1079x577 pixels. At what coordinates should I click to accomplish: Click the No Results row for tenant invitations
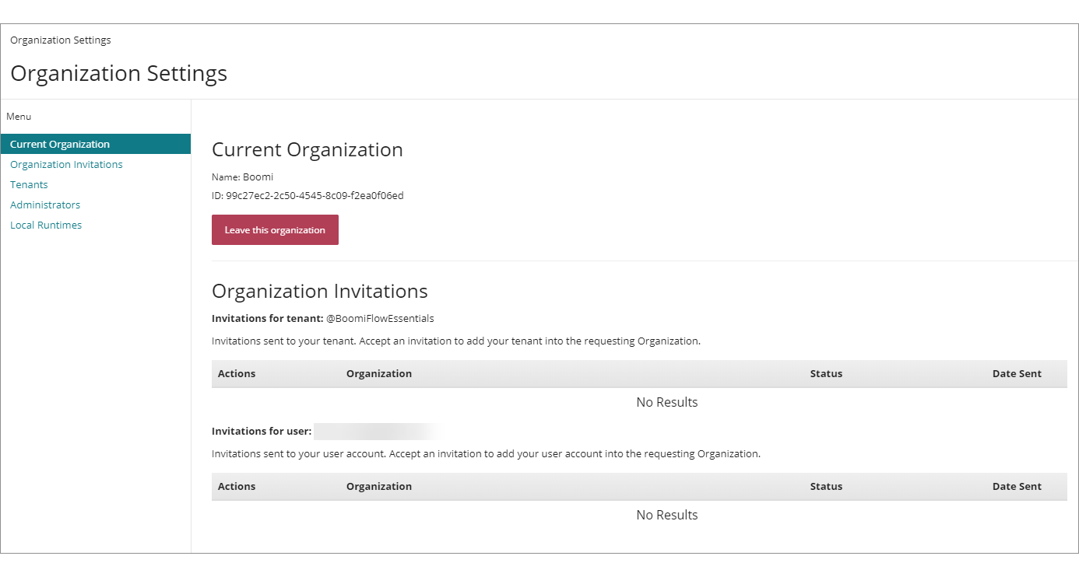667,402
